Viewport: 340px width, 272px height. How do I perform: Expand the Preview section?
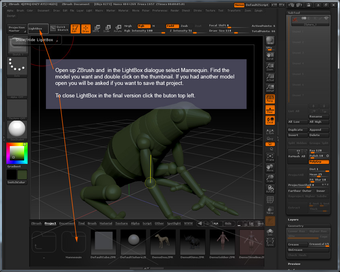pos(294,264)
